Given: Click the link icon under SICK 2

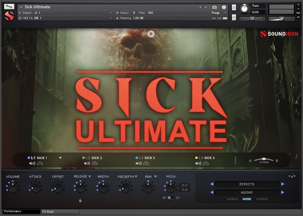Looking at the screenshot, I should 94,163.
